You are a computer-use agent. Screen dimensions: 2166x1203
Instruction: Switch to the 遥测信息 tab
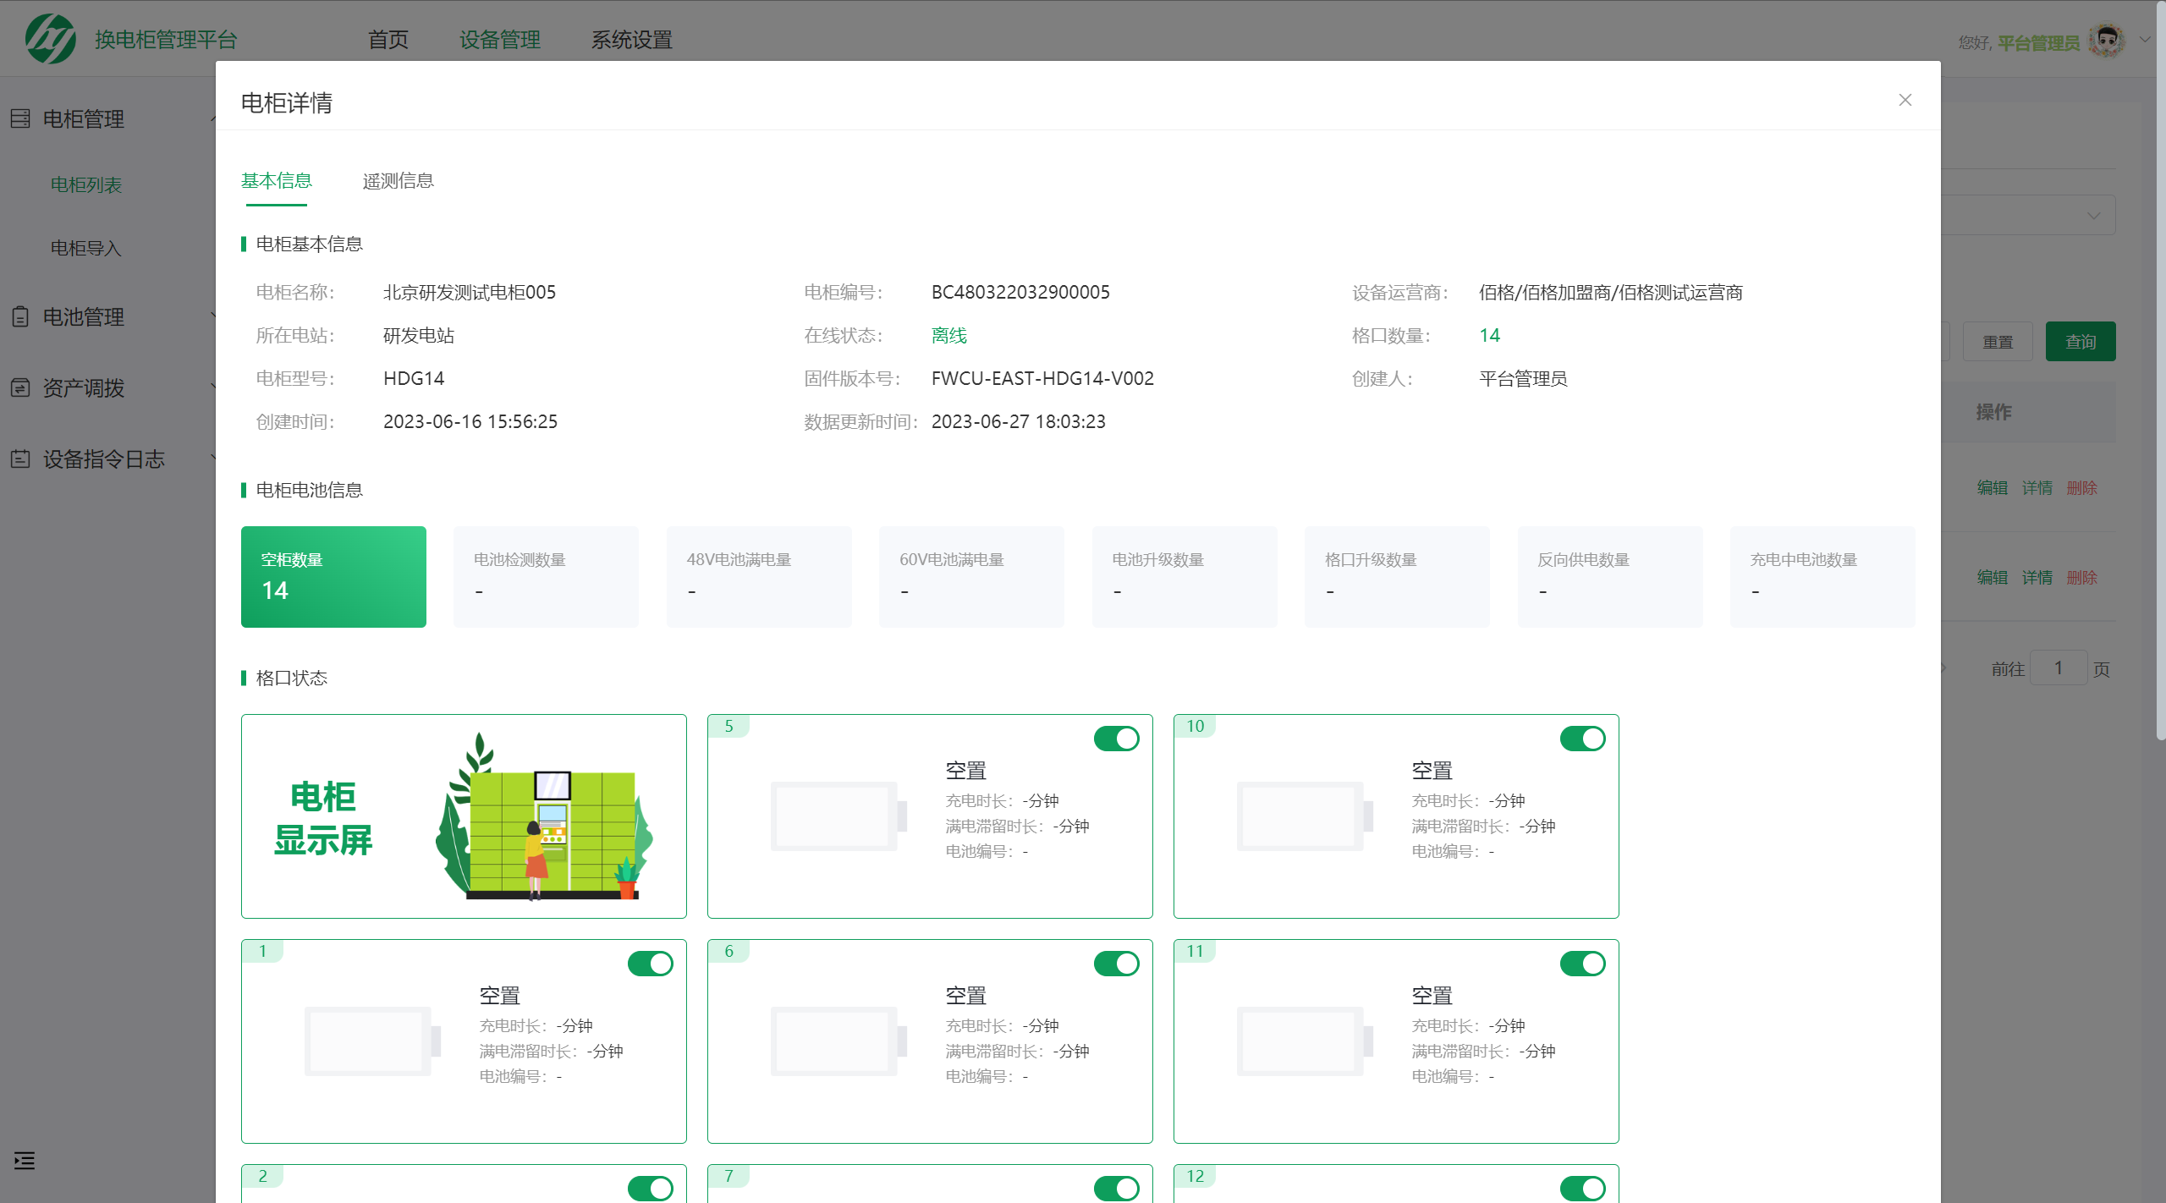click(x=398, y=180)
